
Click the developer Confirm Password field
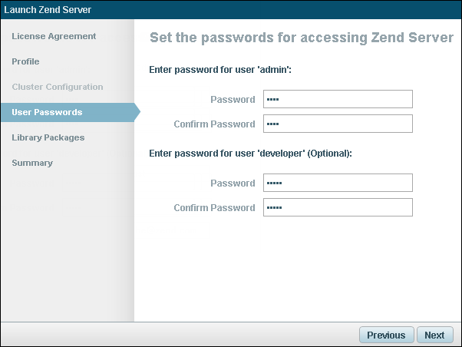[338, 207]
